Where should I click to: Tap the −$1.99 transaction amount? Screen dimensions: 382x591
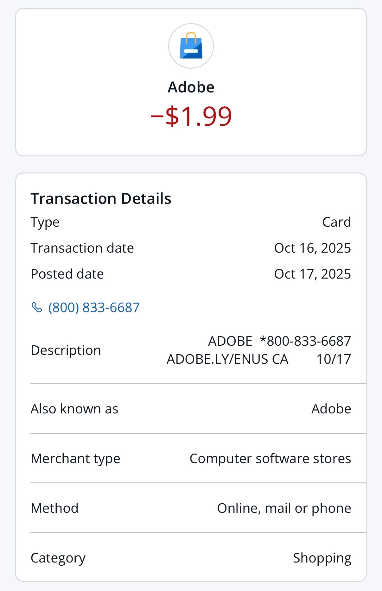point(191,116)
